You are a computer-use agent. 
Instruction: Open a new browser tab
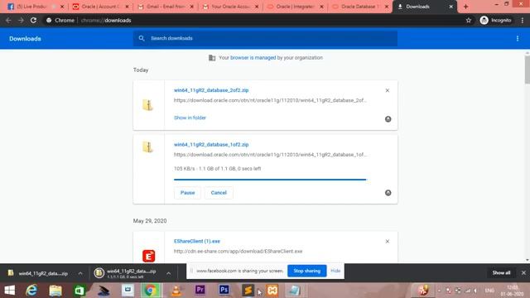pyautogui.click(x=465, y=7)
